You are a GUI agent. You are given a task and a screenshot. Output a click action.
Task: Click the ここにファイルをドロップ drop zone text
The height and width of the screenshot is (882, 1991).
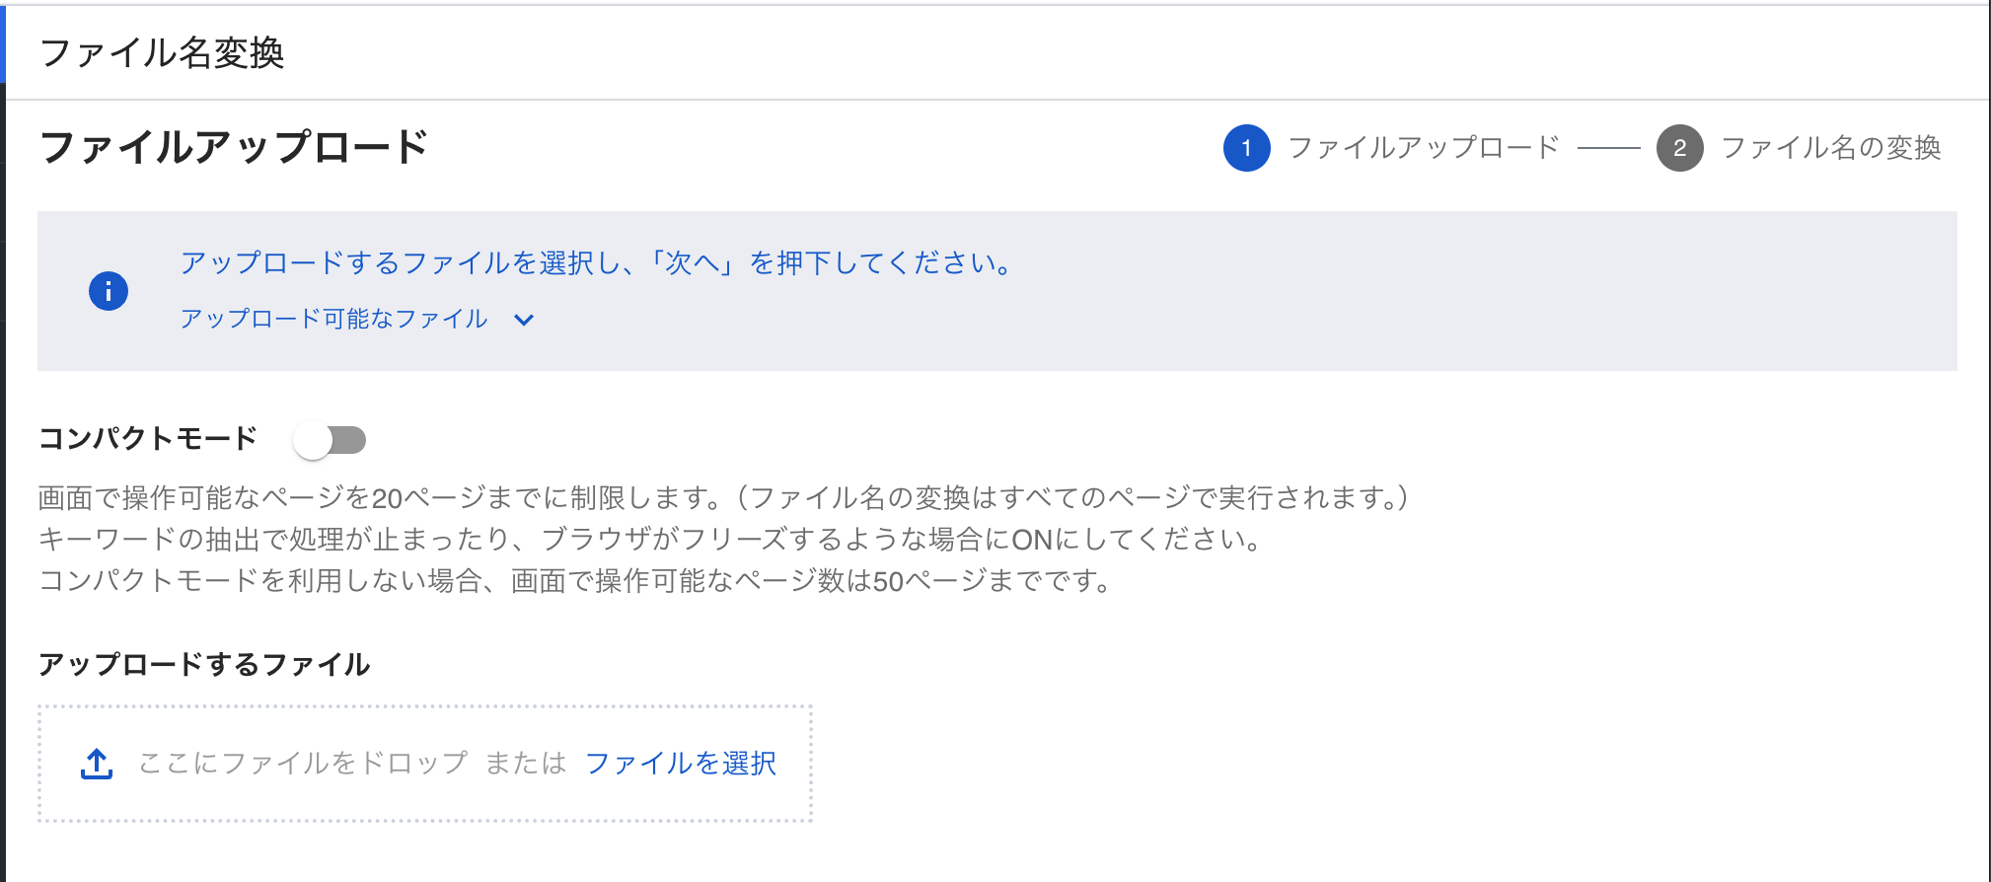(303, 764)
